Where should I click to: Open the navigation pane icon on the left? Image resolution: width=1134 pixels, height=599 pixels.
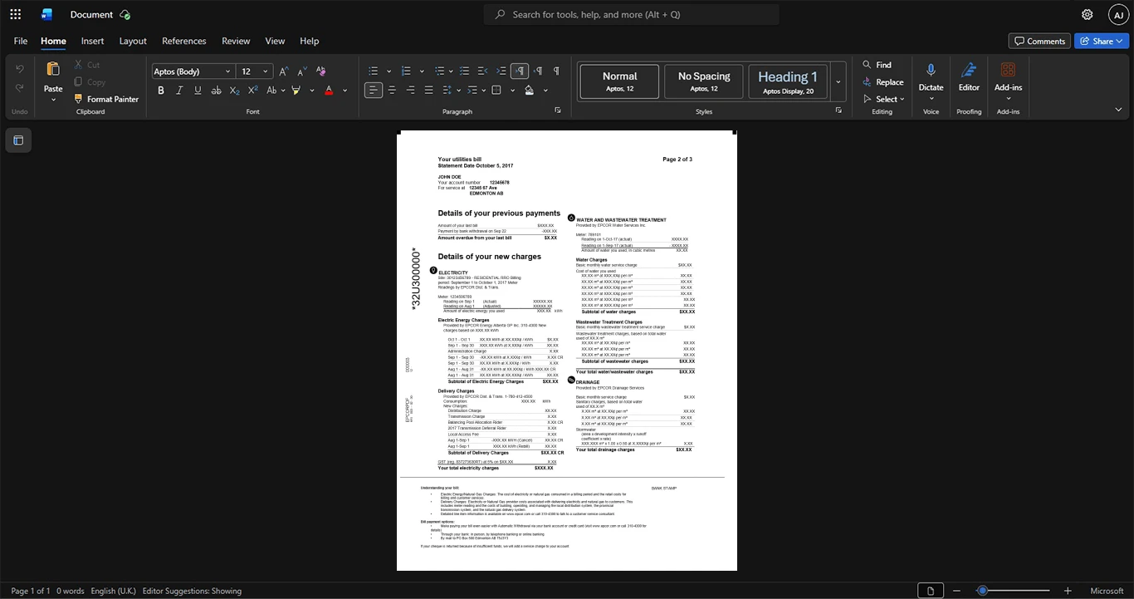(x=18, y=140)
